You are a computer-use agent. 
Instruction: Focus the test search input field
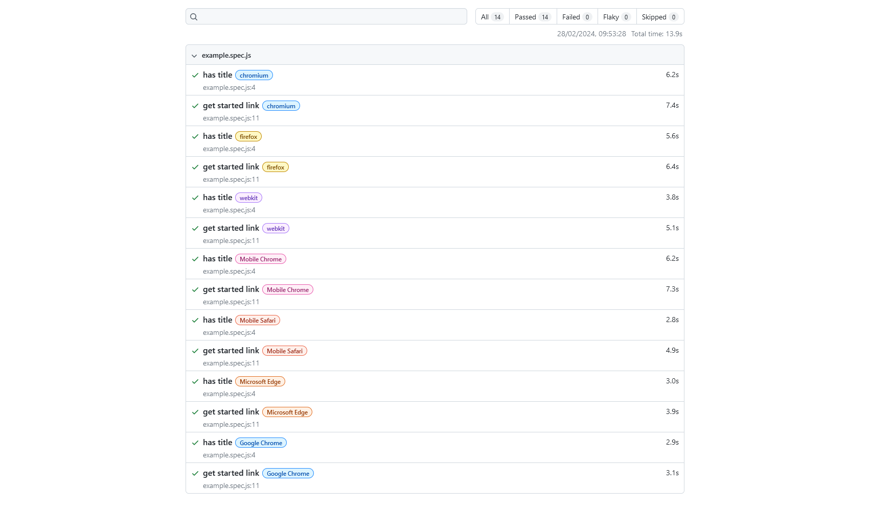(326, 16)
